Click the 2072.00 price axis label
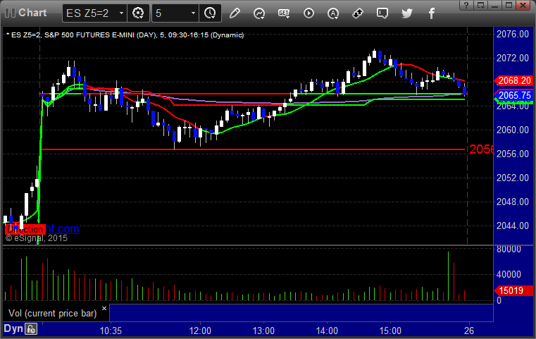The width and height of the screenshot is (536, 339). 513,58
